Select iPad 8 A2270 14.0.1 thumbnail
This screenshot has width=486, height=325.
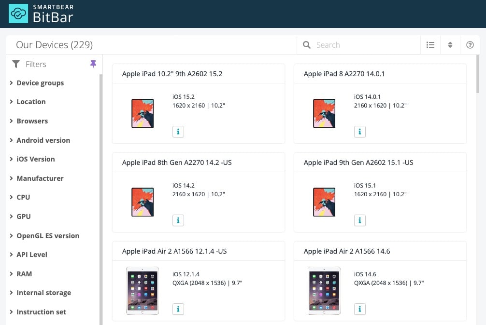click(x=324, y=113)
